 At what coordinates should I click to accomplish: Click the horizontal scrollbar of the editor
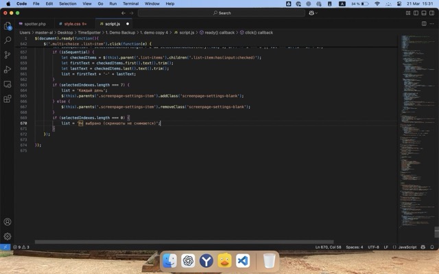pos(185,242)
